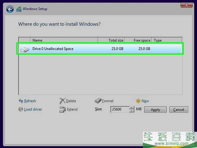Click the hard drive icon for Drive 0
Screen dimensions: 197x148
tap(25, 49)
